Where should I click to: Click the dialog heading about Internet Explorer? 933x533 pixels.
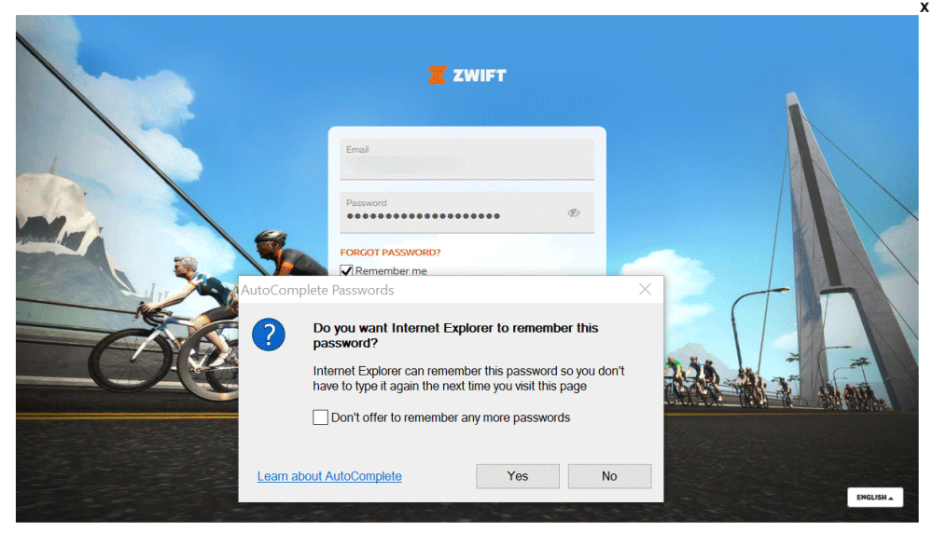(x=456, y=335)
